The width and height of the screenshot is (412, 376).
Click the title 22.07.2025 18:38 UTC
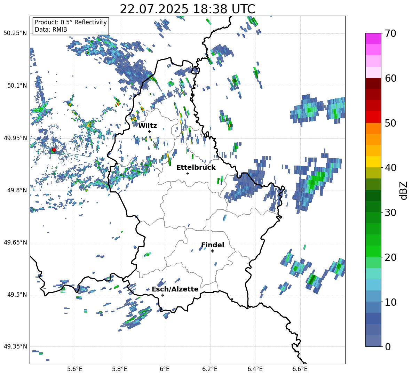tap(187, 9)
